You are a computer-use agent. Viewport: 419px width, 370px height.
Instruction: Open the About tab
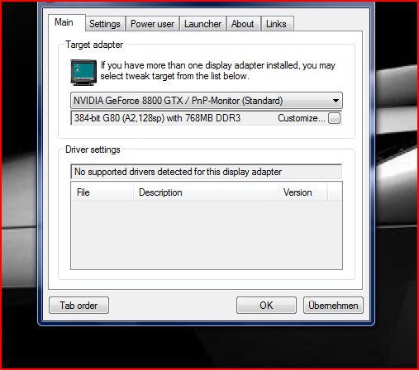pyautogui.click(x=243, y=24)
